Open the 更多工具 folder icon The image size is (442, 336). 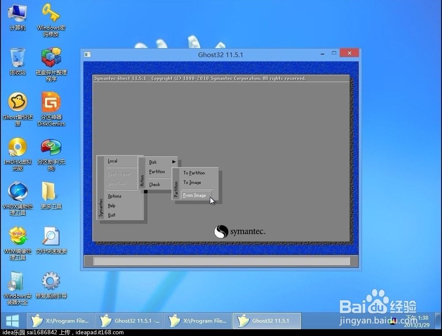click(51, 195)
